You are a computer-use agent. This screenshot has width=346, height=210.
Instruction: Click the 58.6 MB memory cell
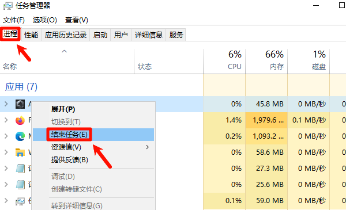coord(266,152)
